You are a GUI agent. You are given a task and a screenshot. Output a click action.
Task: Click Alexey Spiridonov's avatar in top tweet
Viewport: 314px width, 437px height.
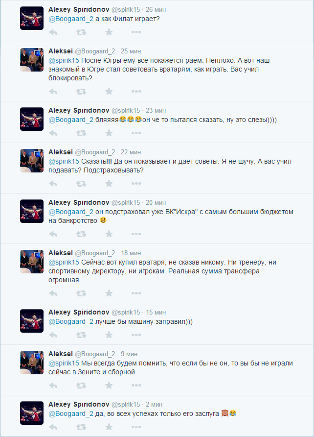(32, 18)
